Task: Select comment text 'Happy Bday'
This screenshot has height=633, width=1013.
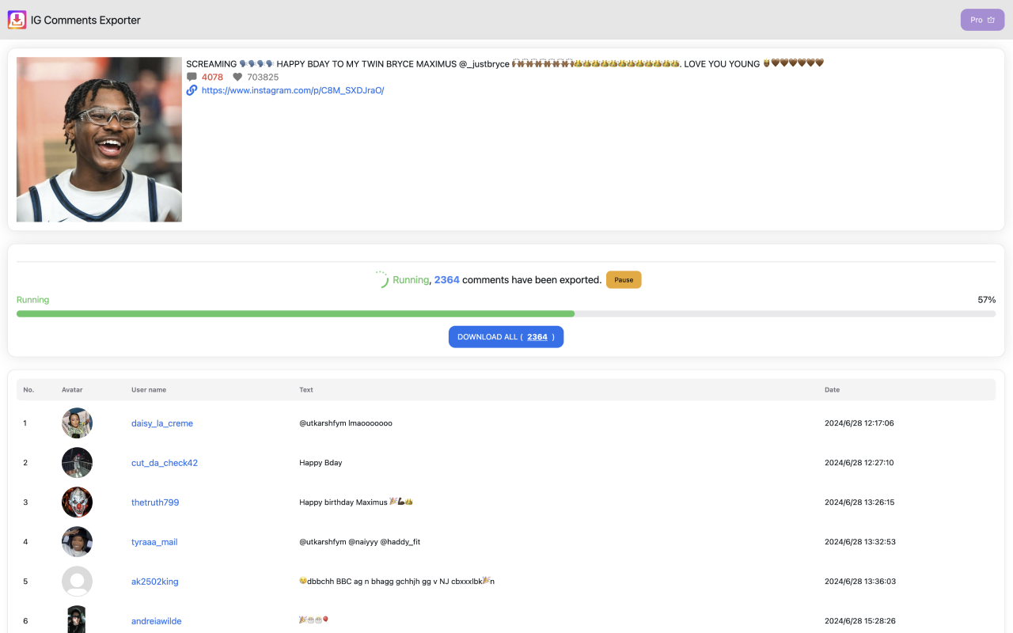Action: 321,463
